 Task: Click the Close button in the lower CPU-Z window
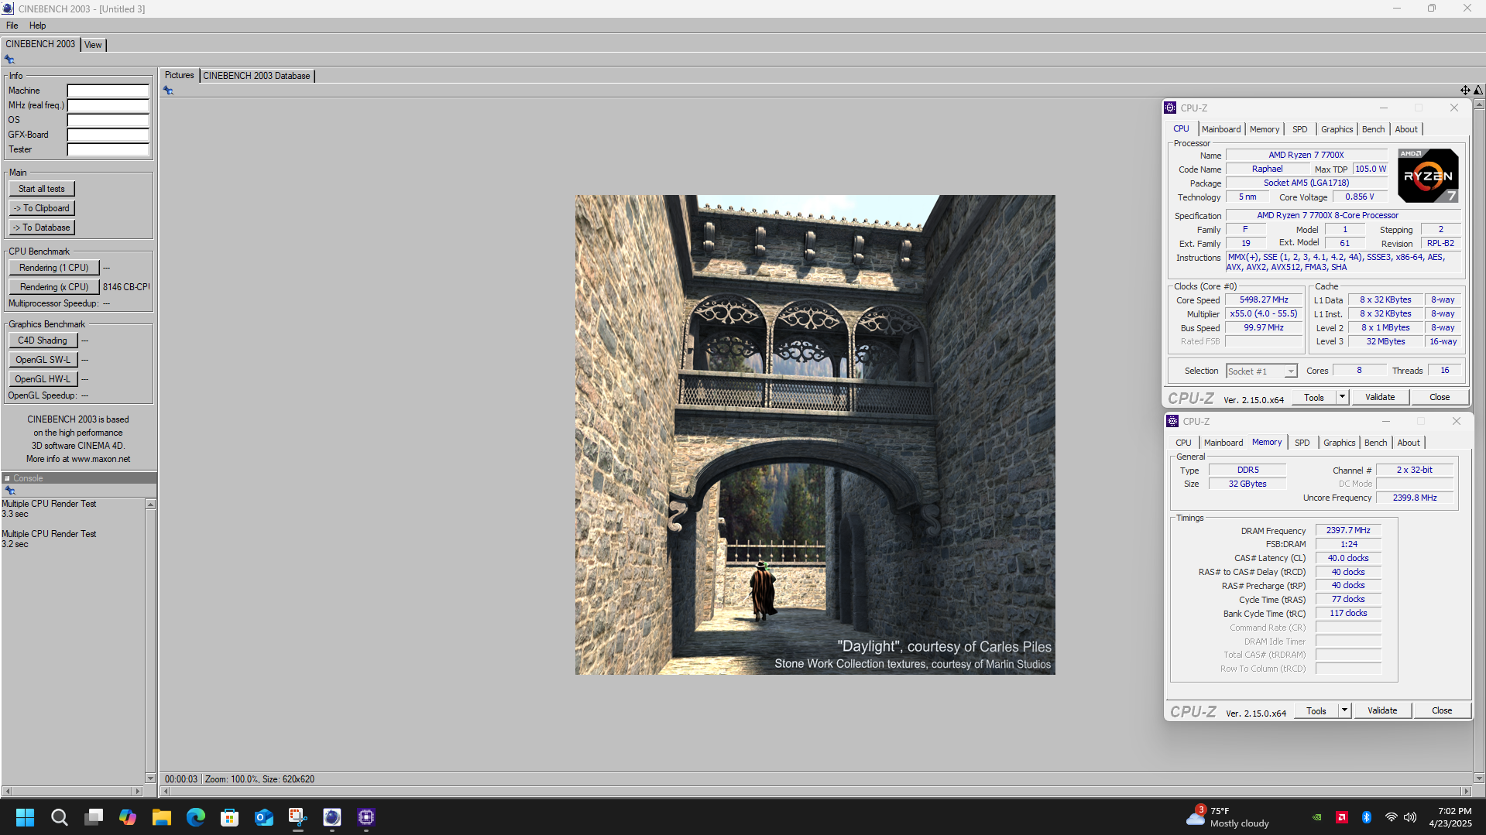pyautogui.click(x=1442, y=710)
